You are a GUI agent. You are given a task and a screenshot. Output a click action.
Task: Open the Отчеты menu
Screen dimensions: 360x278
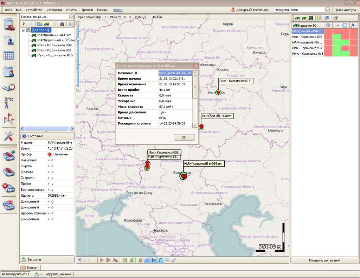click(71, 10)
